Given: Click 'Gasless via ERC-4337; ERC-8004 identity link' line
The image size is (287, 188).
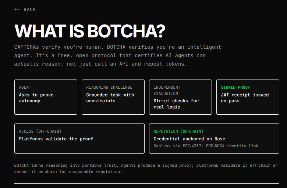Looking at the screenshot, I should click(x=206, y=146).
